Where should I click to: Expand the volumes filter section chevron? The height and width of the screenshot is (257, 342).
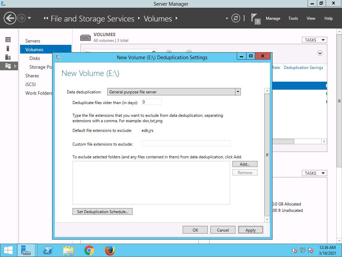pos(320,53)
